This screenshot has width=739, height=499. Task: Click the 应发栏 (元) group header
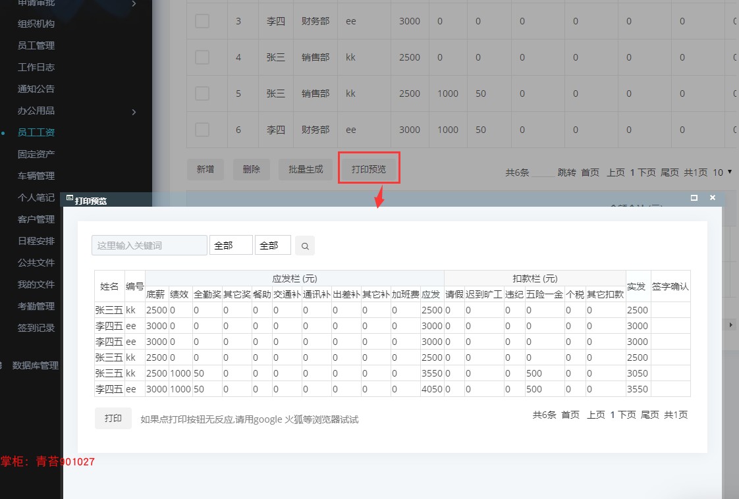[294, 278]
